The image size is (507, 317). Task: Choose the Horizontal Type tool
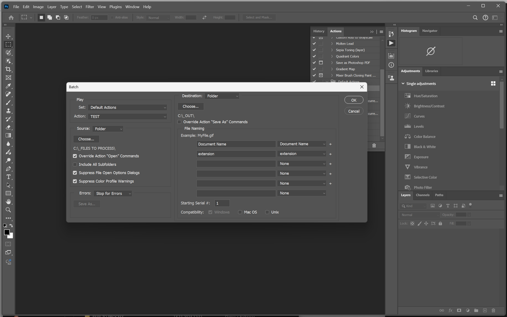pyautogui.click(x=8, y=176)
